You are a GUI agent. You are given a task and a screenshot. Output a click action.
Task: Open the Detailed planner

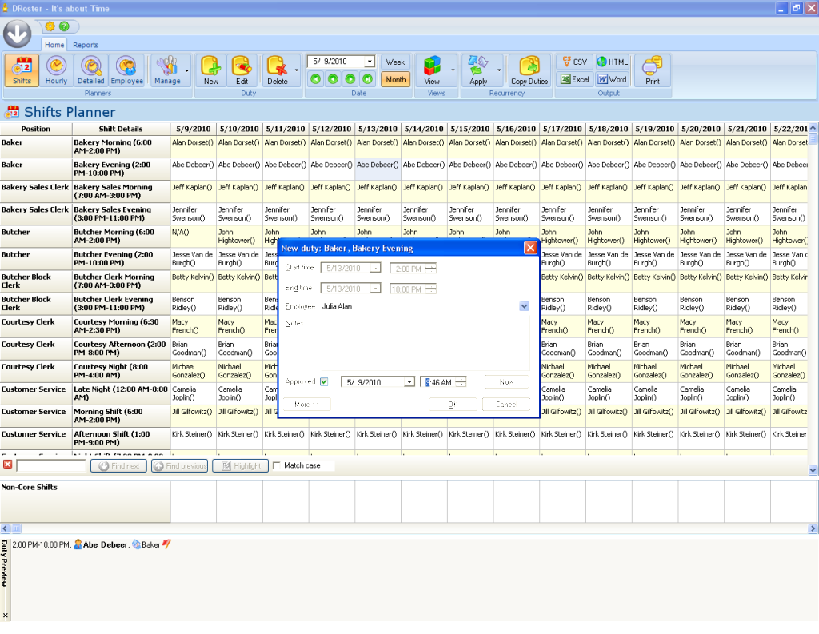(90, 70)
